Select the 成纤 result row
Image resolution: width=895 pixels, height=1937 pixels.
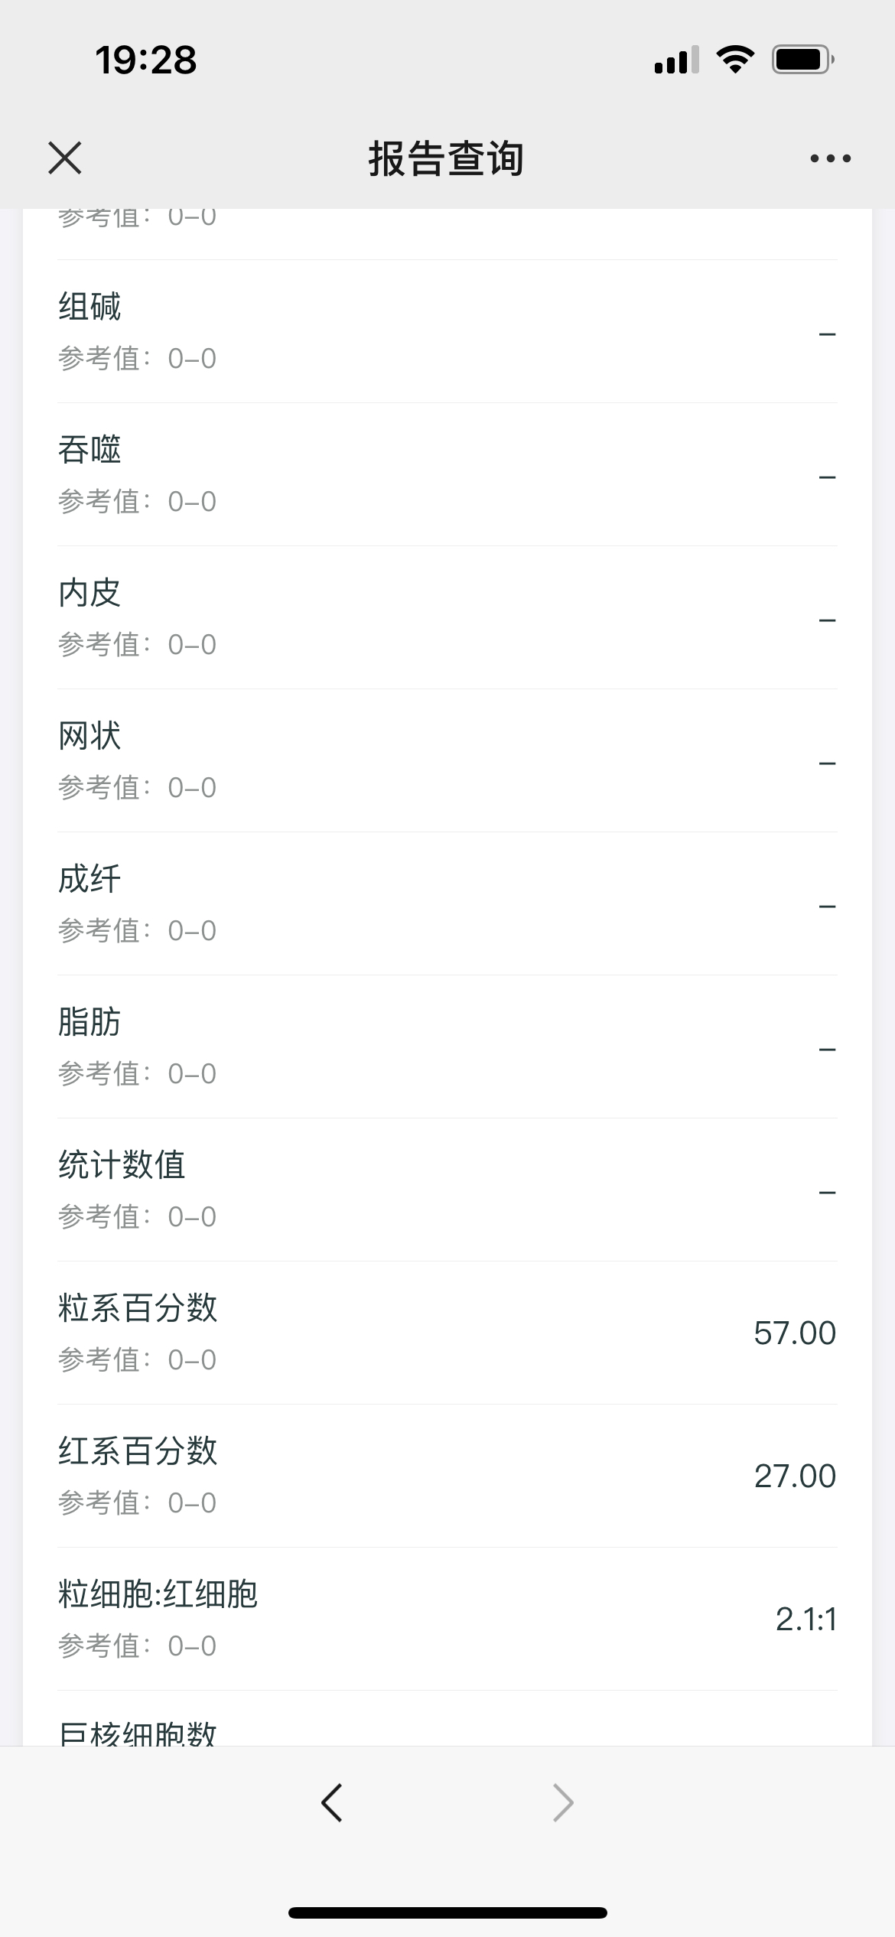pyautogui.click(x=447, y=904)
